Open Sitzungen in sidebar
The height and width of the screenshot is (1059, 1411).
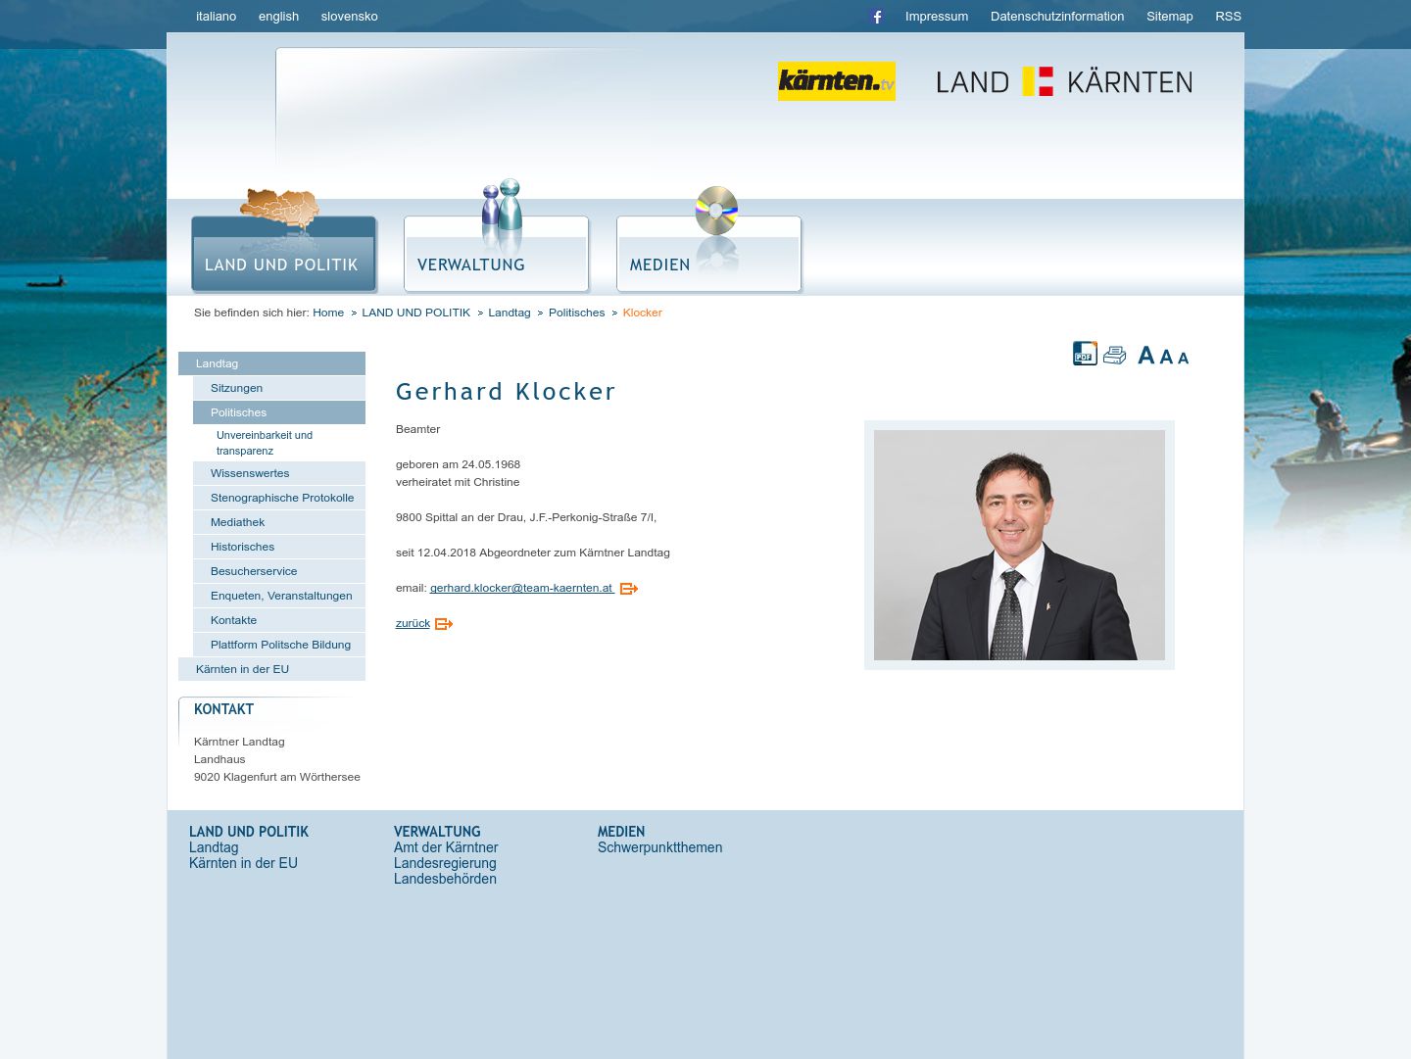279,388
